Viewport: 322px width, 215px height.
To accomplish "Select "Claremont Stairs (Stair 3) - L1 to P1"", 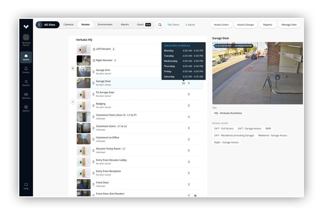I will click(116, 115).
